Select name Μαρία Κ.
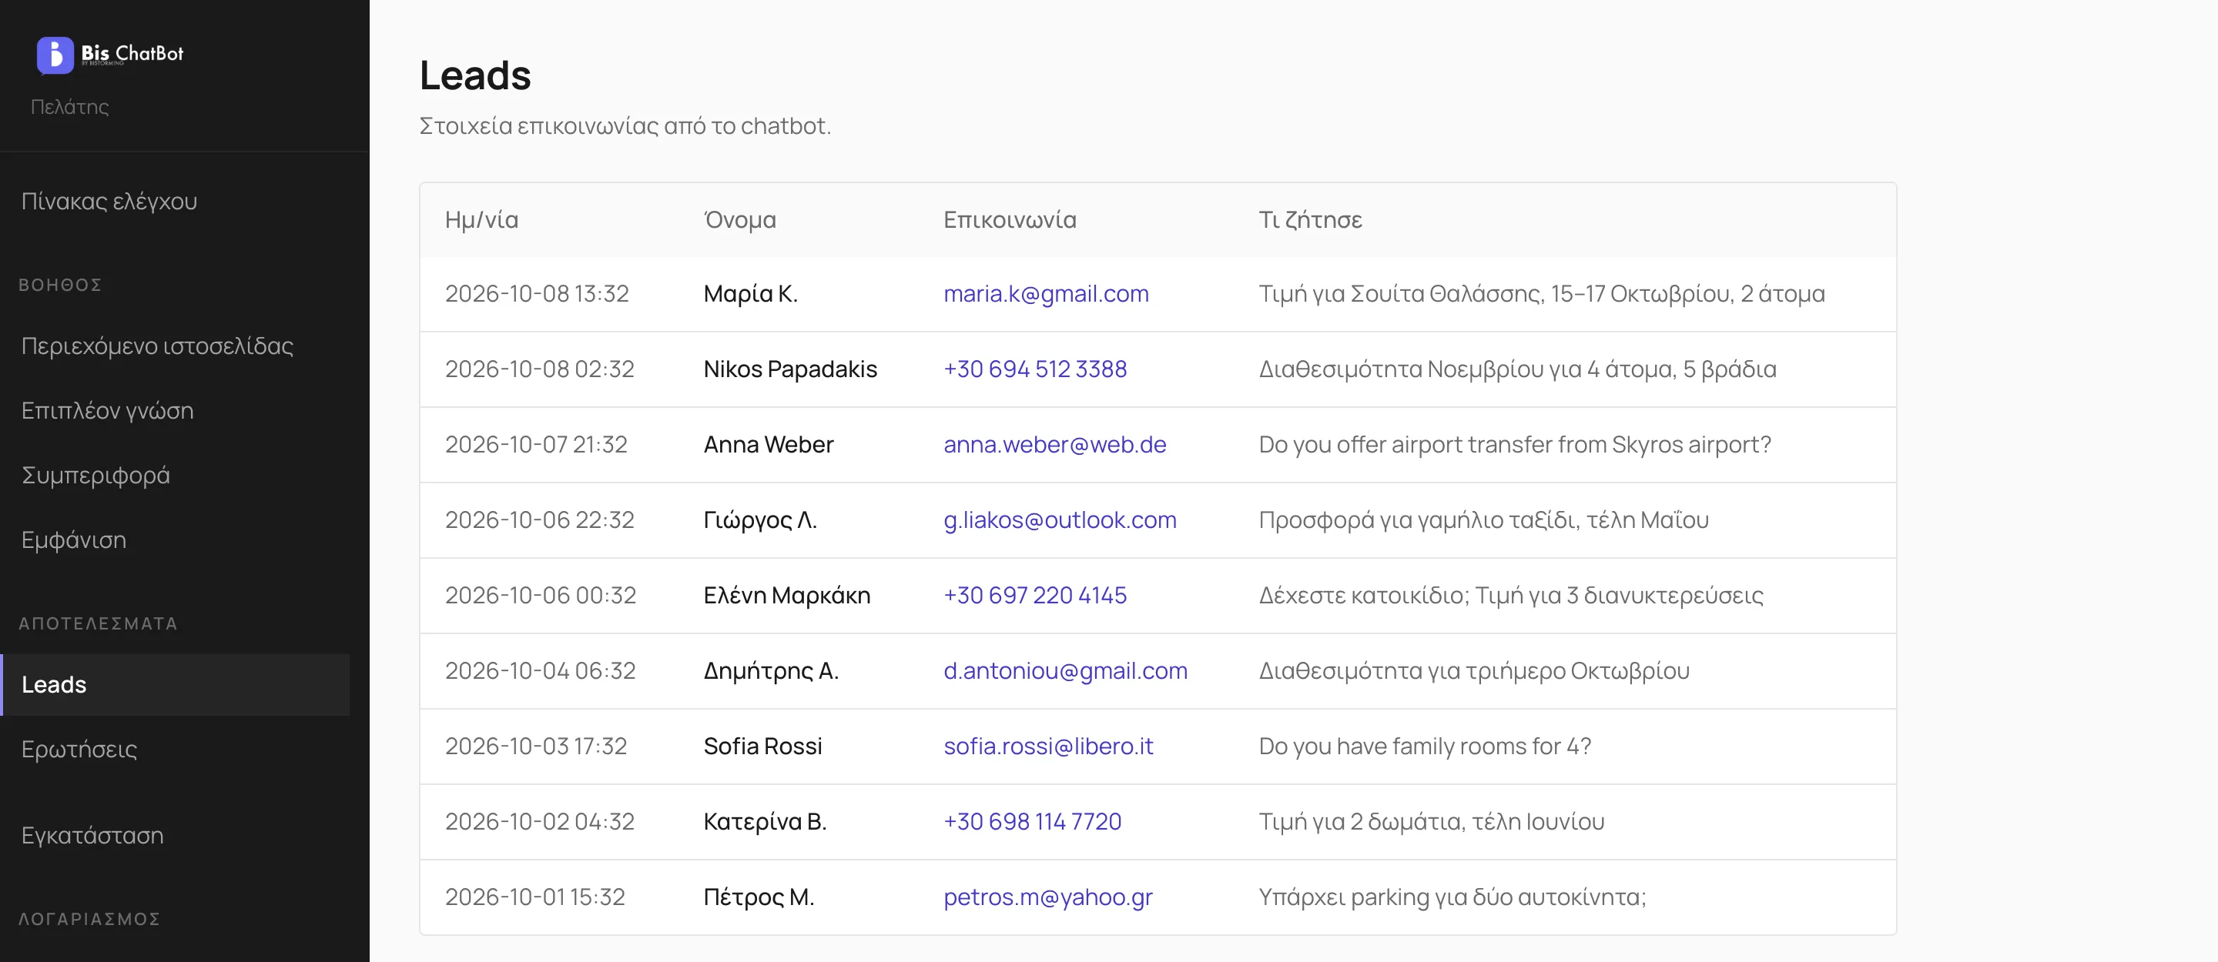The image size is (2218, 962). (x=751, y=294)
